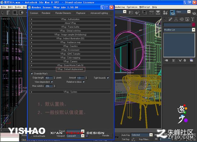Toggle the Override Max's checkbox
Image resolution: width=197 pixels, height=142 pixels.
coord(32,74)
